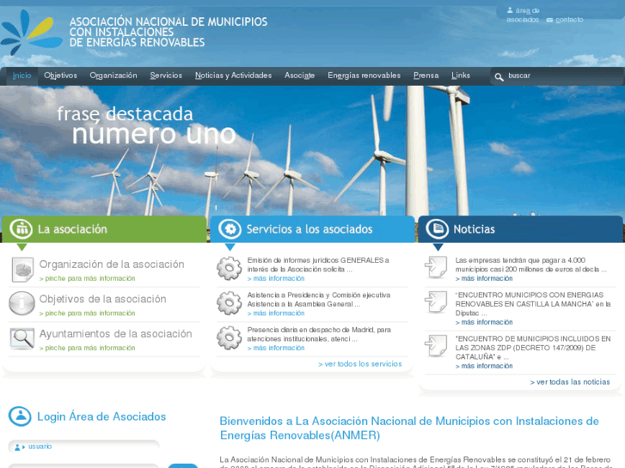
Task: Click the La asociación panel title
Action: pyautogui.click(x=72, y=229)
